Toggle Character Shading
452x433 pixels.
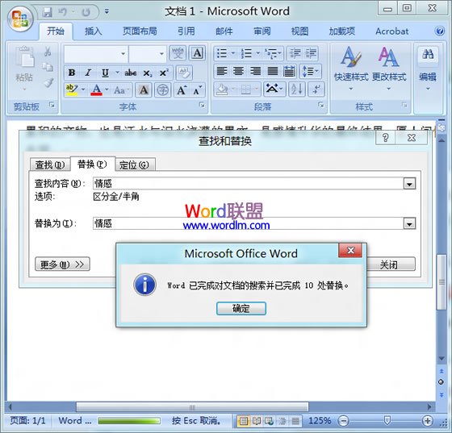click(x=144, y=90)
